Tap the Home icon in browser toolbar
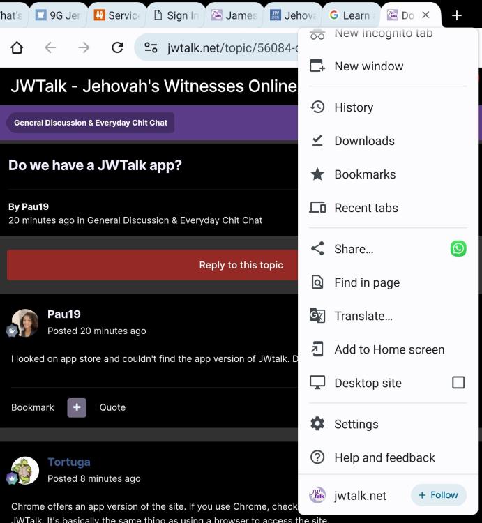This screenshot has height=523, width=482. [17, 47]
